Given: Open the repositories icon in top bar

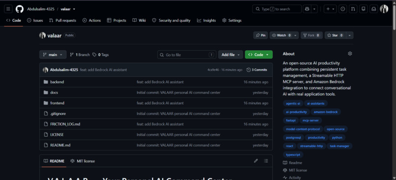Looking at the screenshot, I should pos(364,9).
